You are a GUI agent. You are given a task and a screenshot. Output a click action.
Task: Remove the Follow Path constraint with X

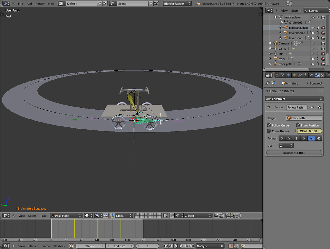pyautogui.click(x=319, y=107)
